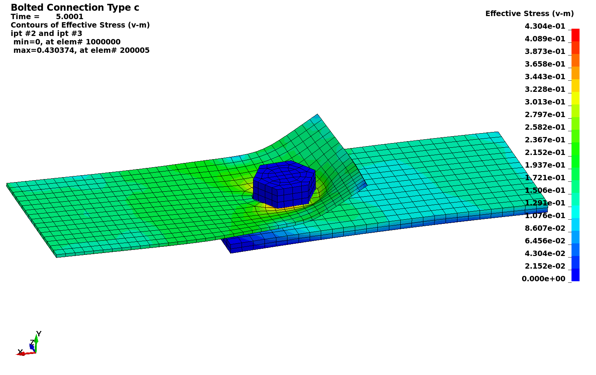
Task: Select the max=0.430374 element text line
Action: click(81, 51)
